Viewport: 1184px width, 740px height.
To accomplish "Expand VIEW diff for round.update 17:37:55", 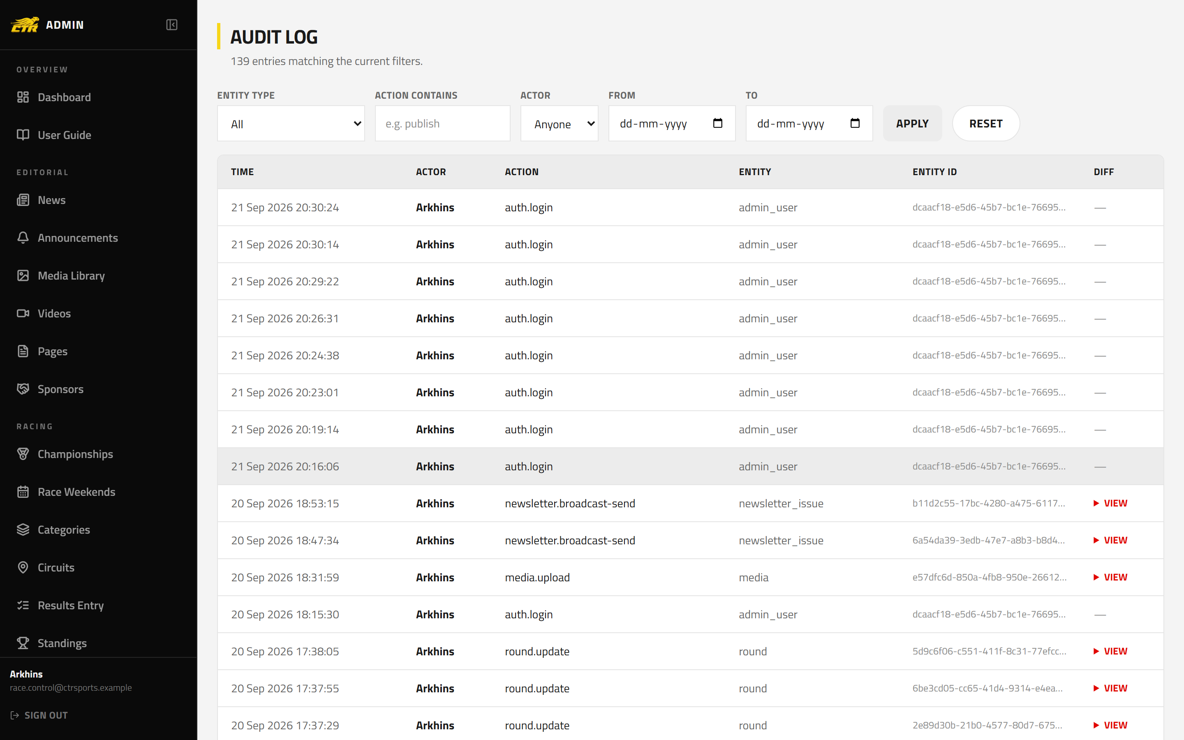I will point(1110,689).
